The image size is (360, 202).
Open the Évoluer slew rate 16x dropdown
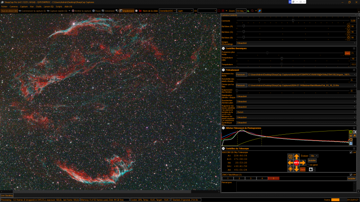coord(314,156)
